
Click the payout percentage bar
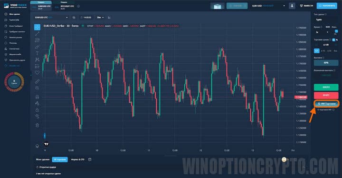pyautogui.click(x=326, y=63)
